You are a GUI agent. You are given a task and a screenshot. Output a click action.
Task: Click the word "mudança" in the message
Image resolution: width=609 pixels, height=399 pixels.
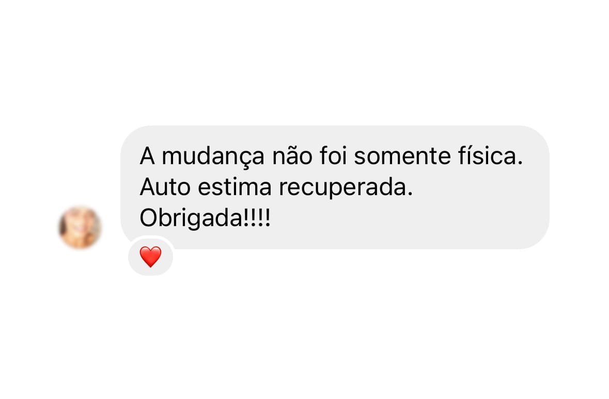point(213,156)
